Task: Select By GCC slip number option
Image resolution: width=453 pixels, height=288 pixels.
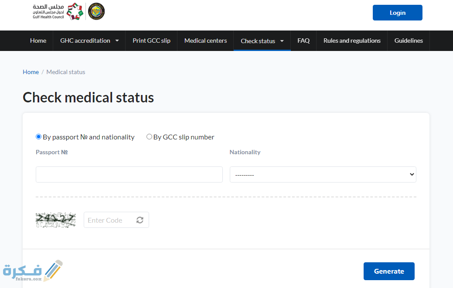Action: (x=149, y=137)
